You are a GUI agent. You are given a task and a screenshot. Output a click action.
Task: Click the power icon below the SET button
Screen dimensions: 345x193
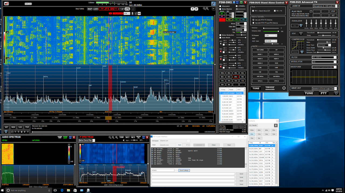(6, 131)
